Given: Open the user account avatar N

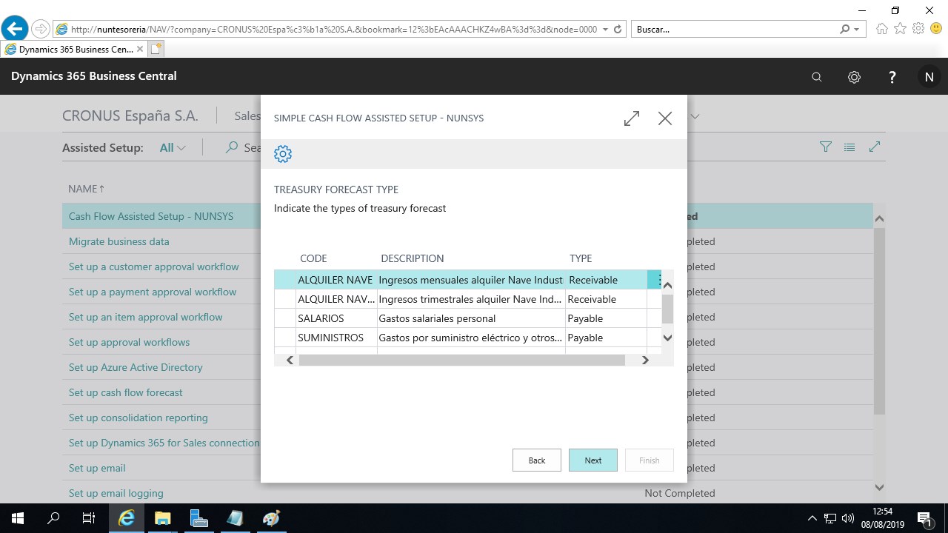Looking at the screenshot, I should pyautogui.click(x=929, y=77).
